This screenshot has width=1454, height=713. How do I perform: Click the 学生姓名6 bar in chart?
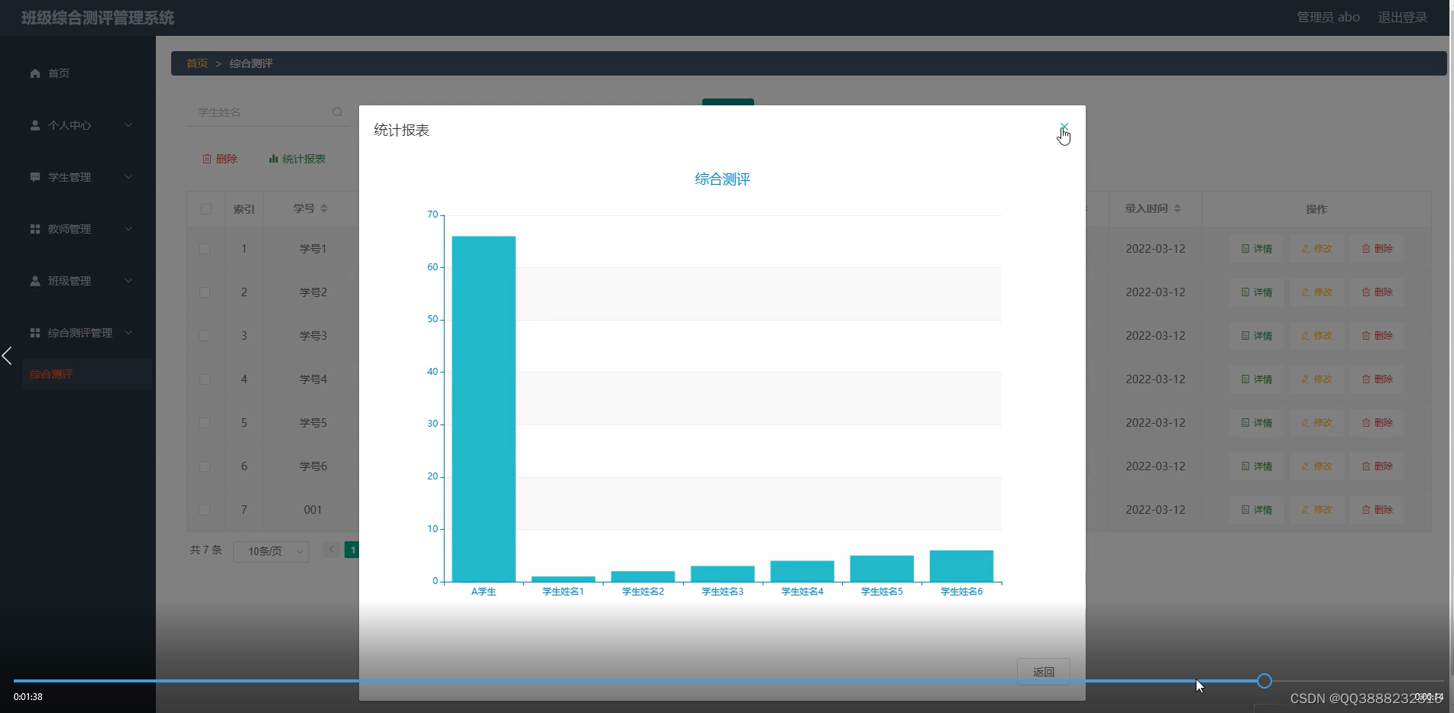click(961, 566)
